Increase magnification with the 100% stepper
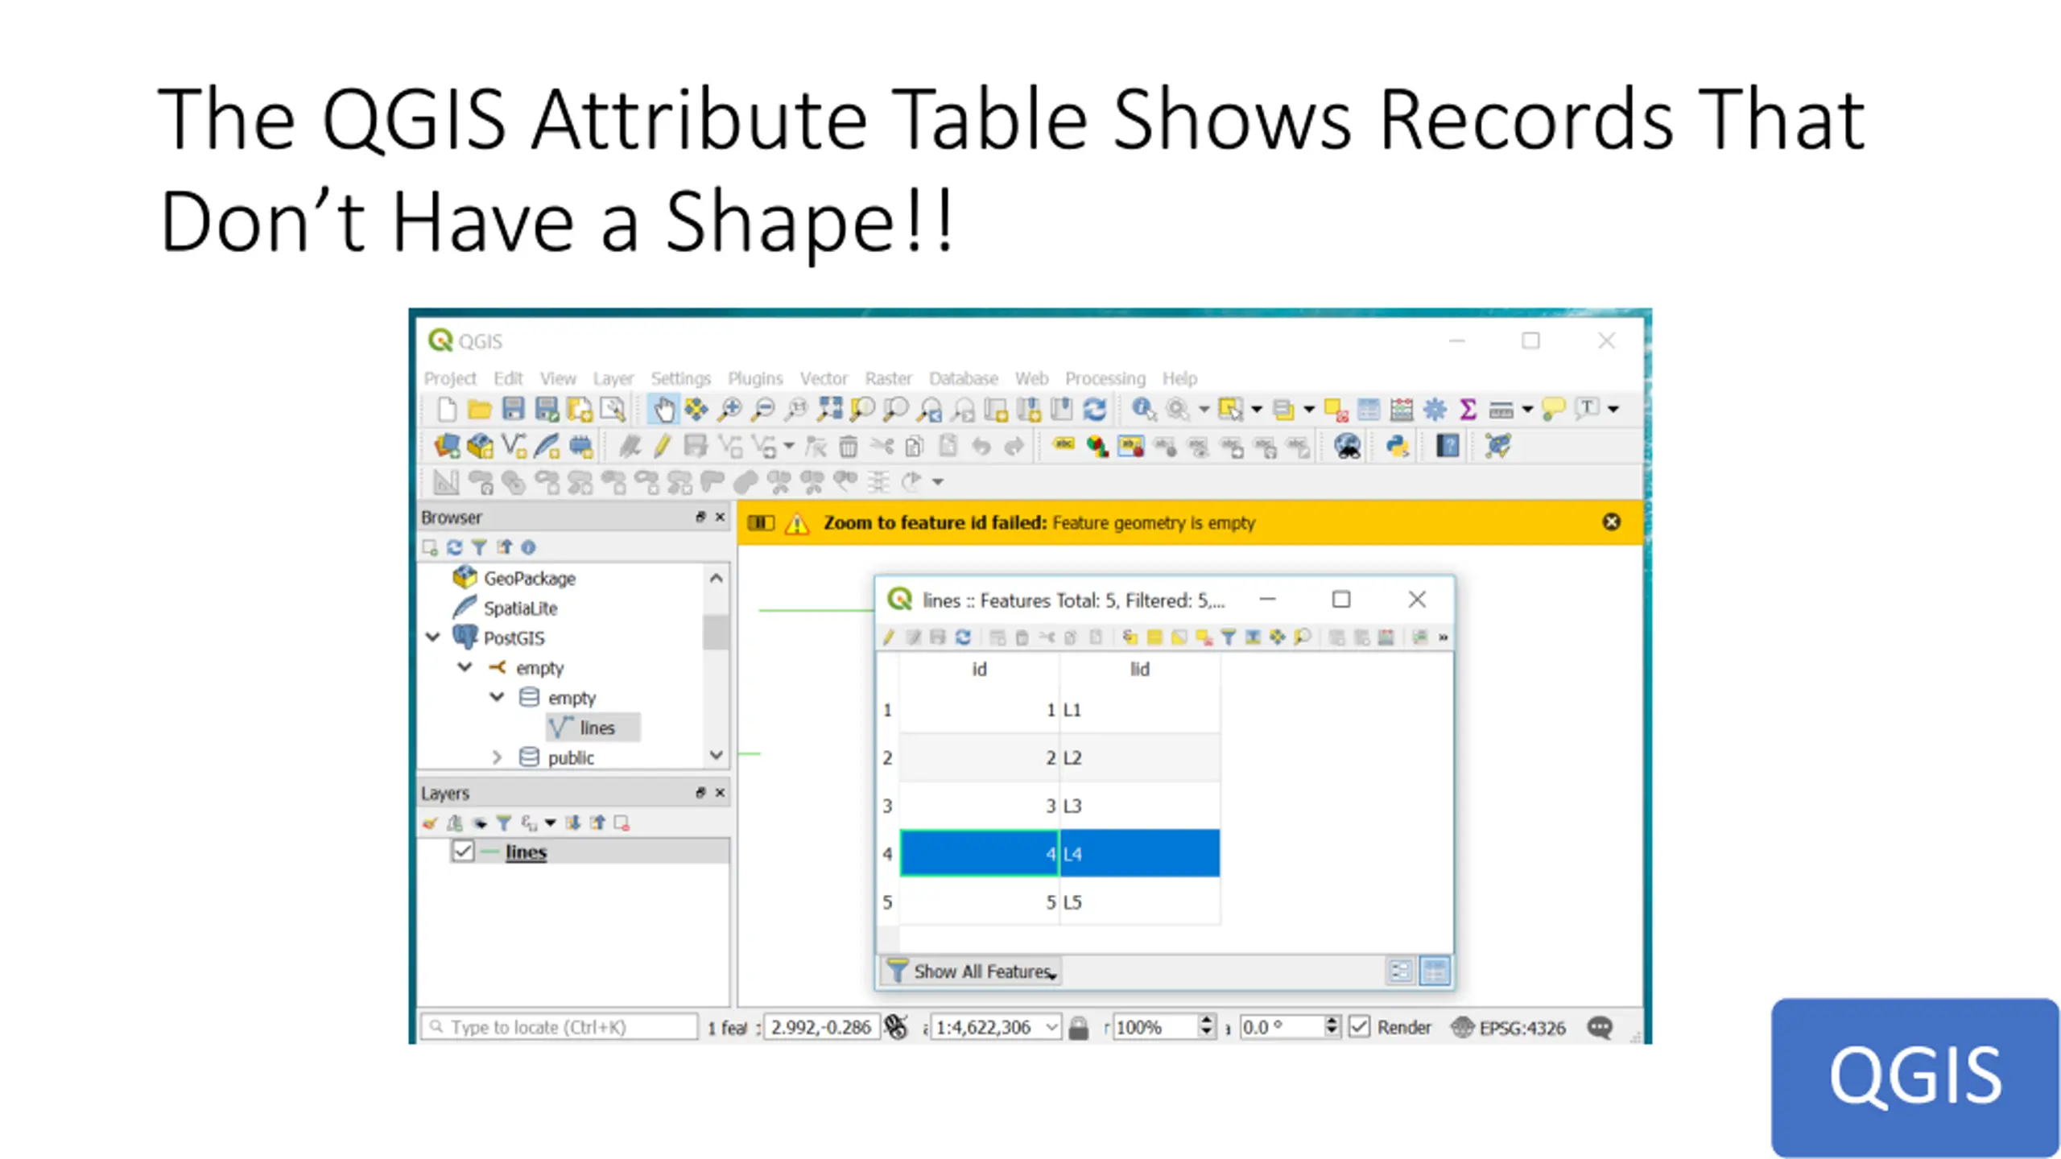Image resolution: width=2061 pixels, height=1159 pixels. click(1206, 1021)
